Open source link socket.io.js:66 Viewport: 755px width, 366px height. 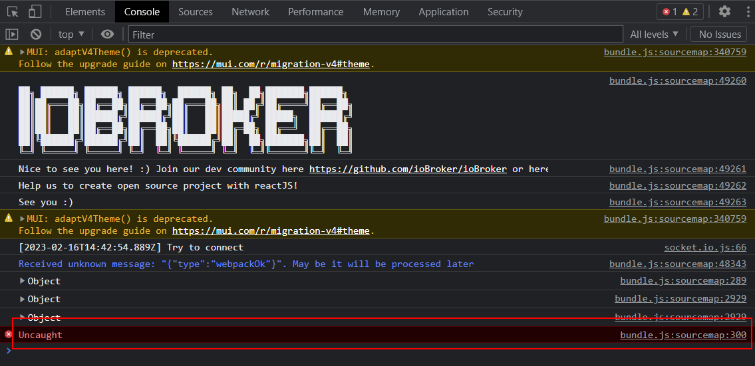tap(705, 248)
